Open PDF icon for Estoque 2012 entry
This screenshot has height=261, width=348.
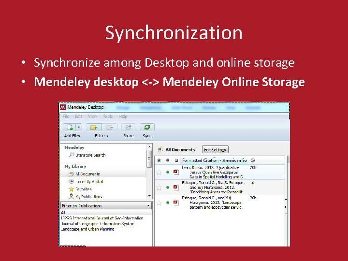coord(176,188)
